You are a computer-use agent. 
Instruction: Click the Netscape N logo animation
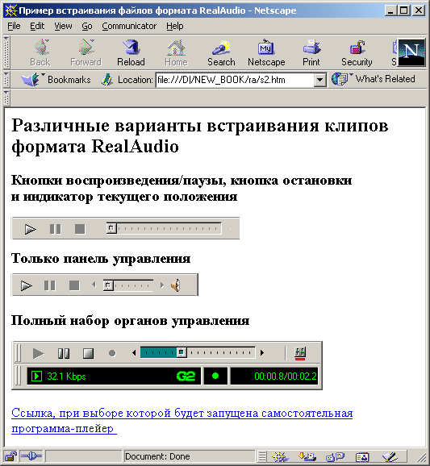click(x=411, y=52)
